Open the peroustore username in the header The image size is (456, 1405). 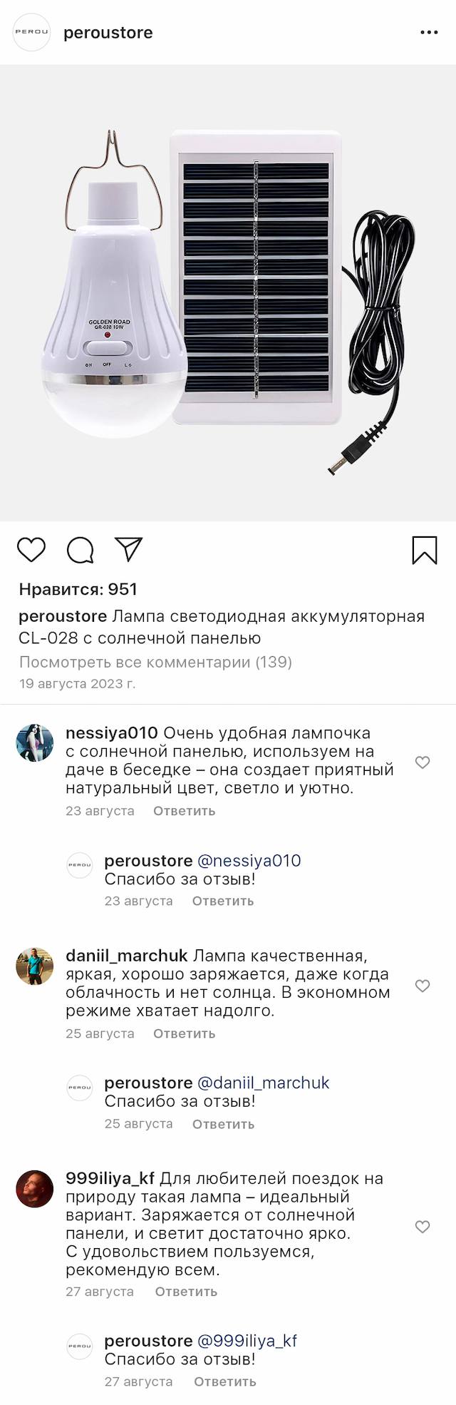108,33
